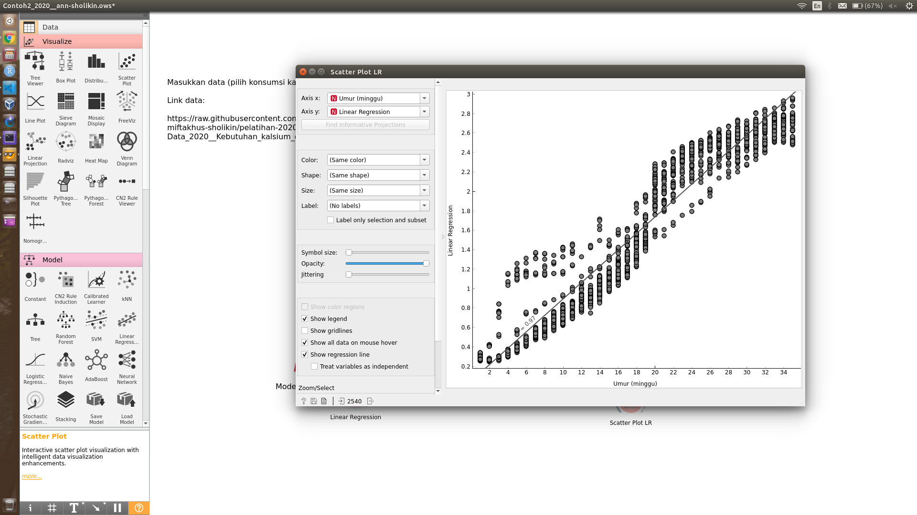Open scatter plot help button
The image size is (917, 515).
click(x=304, y=401)
